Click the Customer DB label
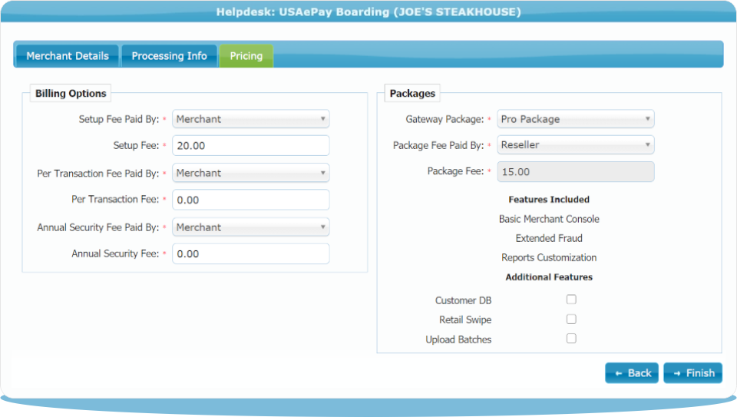 463,300
